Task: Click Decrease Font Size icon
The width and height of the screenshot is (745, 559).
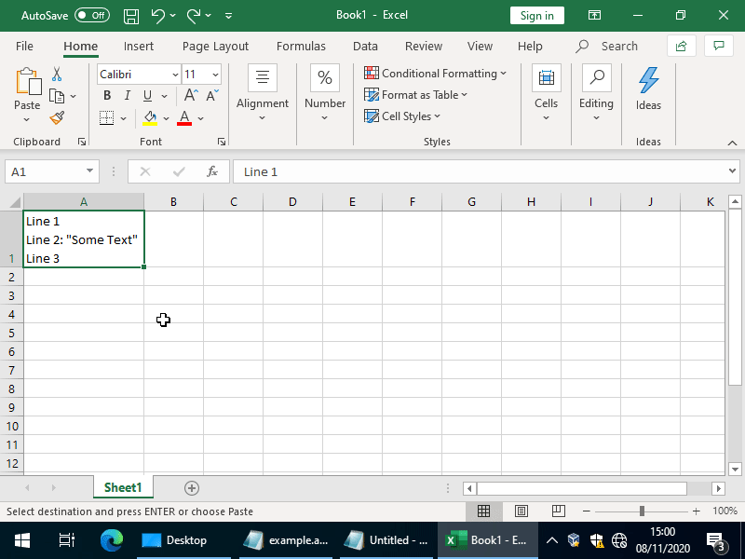Action: pyautogui.click(x=212, y=96)
